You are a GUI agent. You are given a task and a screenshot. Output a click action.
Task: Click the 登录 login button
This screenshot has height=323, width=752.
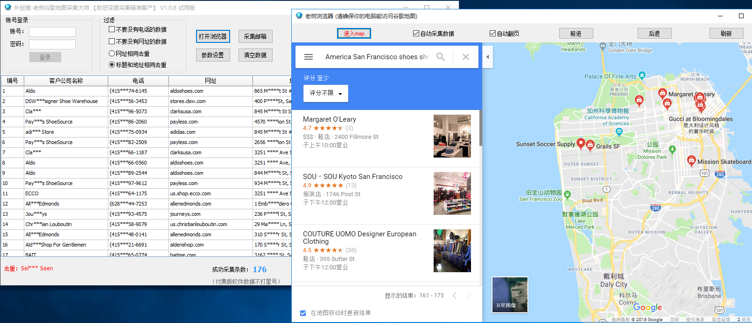(x=45, y=57)
